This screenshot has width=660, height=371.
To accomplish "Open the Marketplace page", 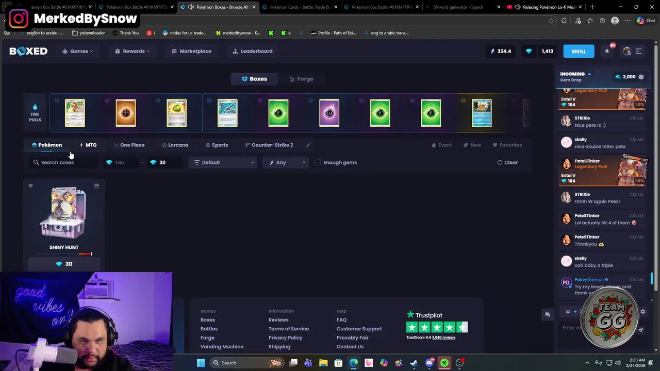I will click(191, 51).
